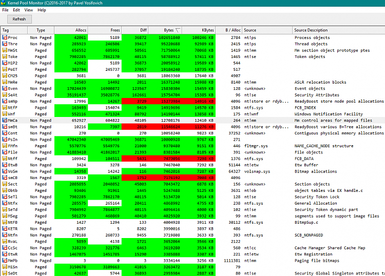Select the 'RvaL' tag name
This screenshot has height=276, width=385.
coord(12,242)
